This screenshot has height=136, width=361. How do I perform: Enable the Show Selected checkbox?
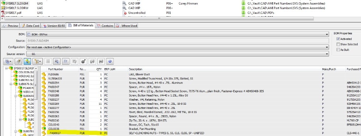(x=338, y=44)
